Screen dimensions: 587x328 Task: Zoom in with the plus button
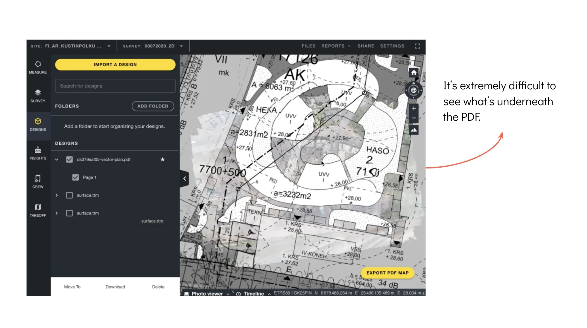click(x=413, y=108)
